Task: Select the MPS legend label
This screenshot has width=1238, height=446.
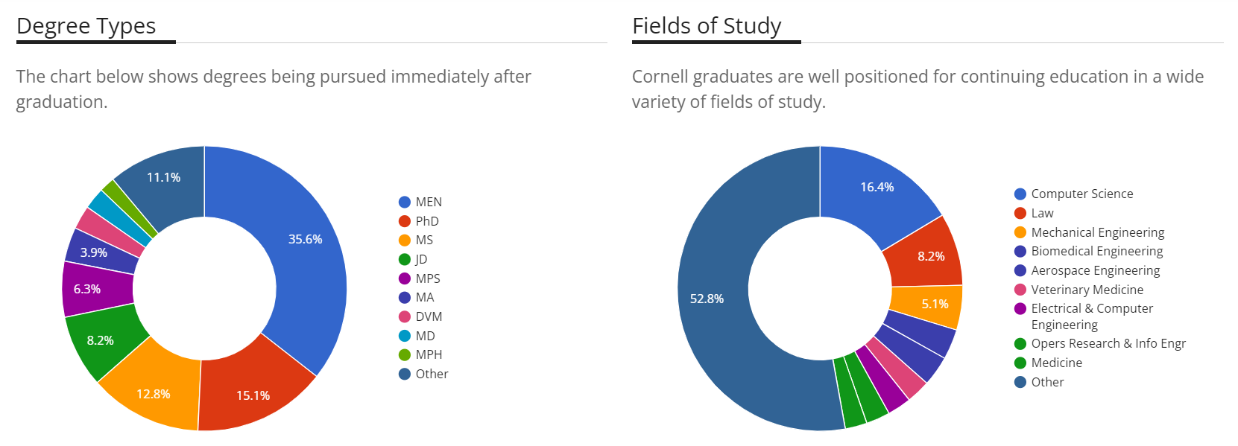Action: click(x=428, y=278)
